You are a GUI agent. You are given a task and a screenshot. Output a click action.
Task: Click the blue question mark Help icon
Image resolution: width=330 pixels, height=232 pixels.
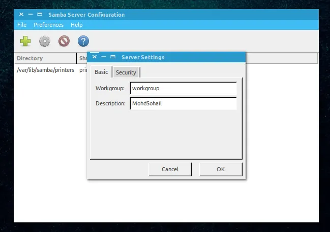83,41
